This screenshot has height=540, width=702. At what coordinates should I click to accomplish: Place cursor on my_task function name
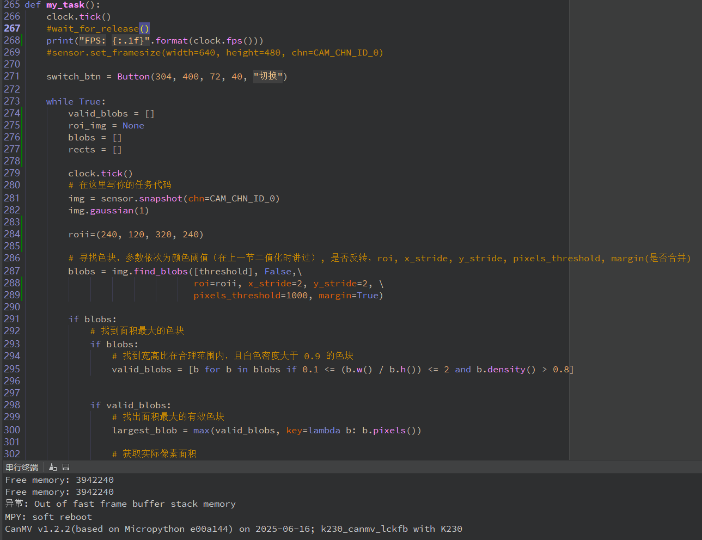tap(65, 5)
